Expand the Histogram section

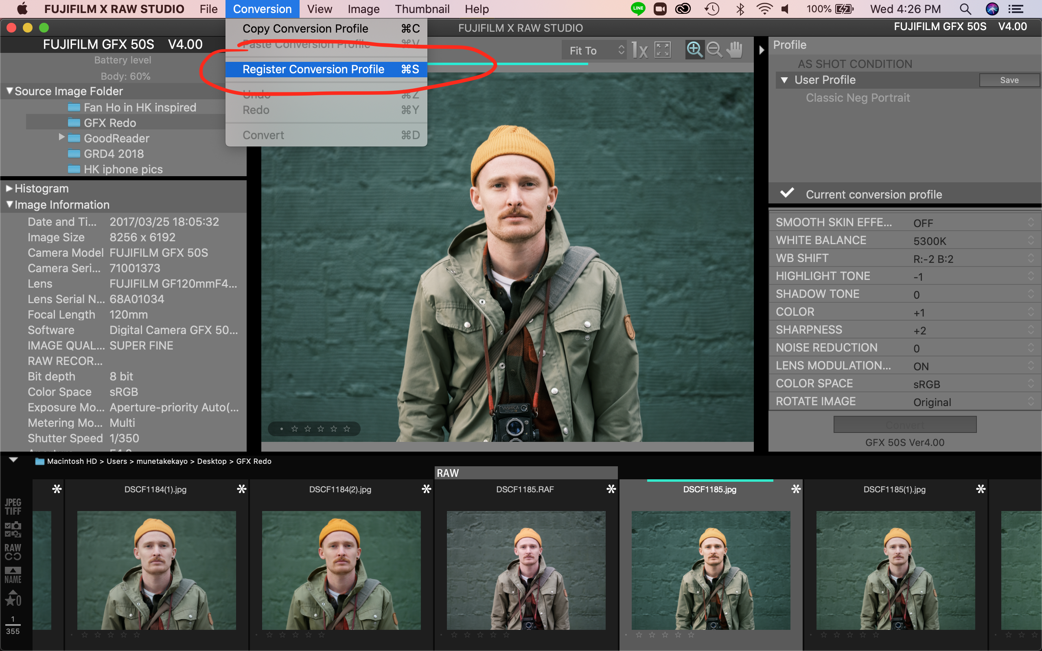pyautogui.click(x=9, y=188)
